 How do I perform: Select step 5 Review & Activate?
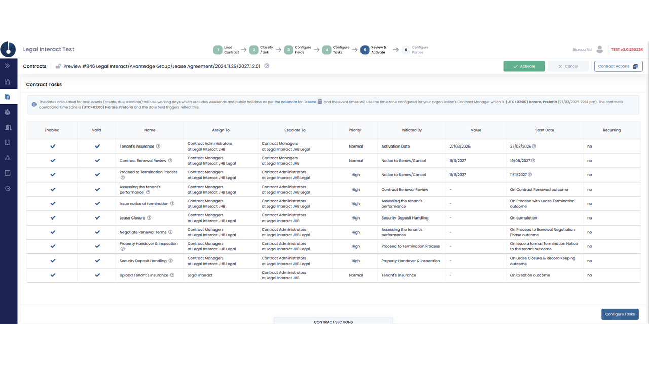pos(374,50)
